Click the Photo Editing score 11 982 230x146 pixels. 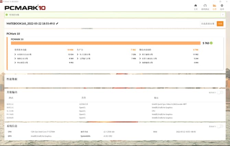point(196,54)
